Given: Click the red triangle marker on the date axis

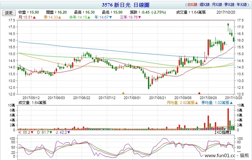Looking at the screenshot, I should click(x=199, y=93).
